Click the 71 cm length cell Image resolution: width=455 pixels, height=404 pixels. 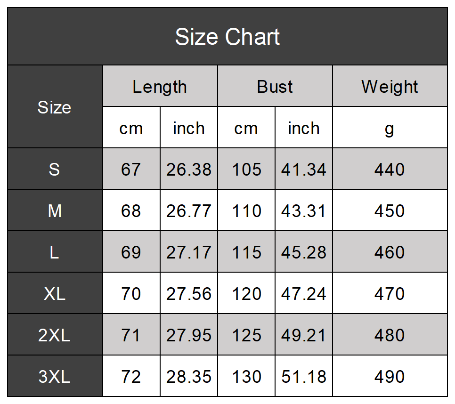pos(131,335)
